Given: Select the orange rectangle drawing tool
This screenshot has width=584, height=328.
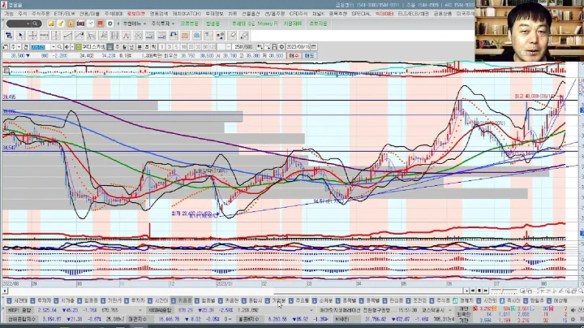Looking at the screenshot, I should 185,36.
